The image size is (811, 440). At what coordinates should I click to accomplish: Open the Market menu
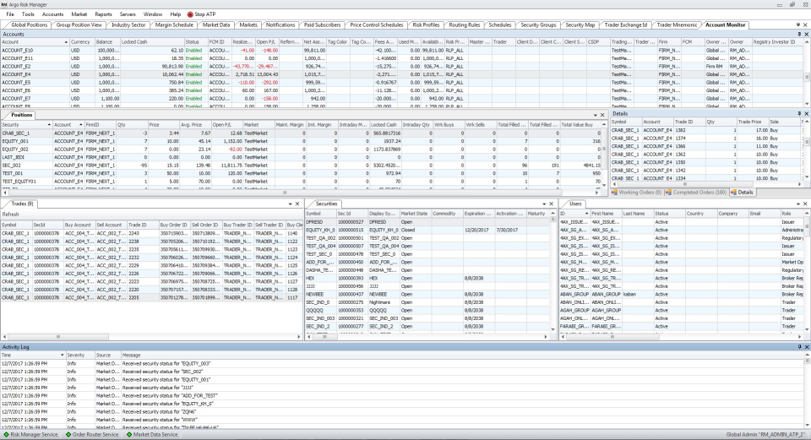point(79,14)
